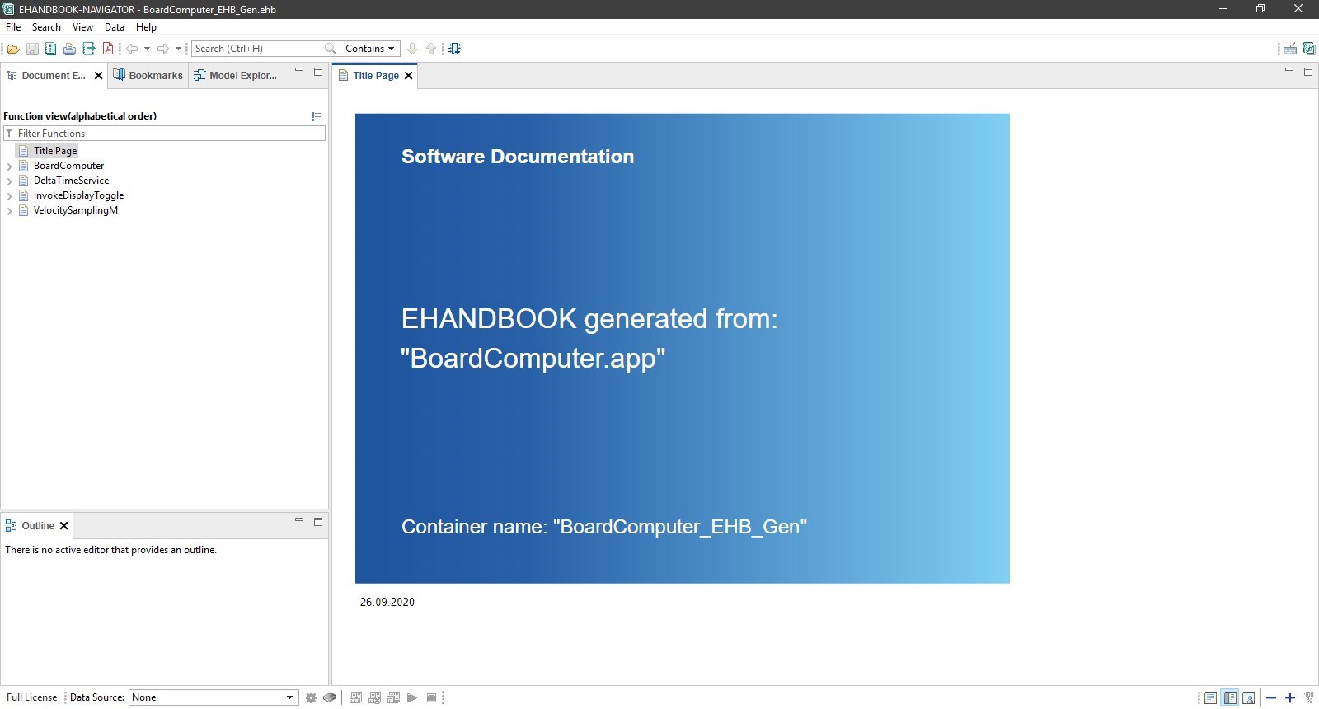This screenshot has height=709, width=1319.
Task: Switch to the Bookmarks tab
Action: [x=148, y=75]
